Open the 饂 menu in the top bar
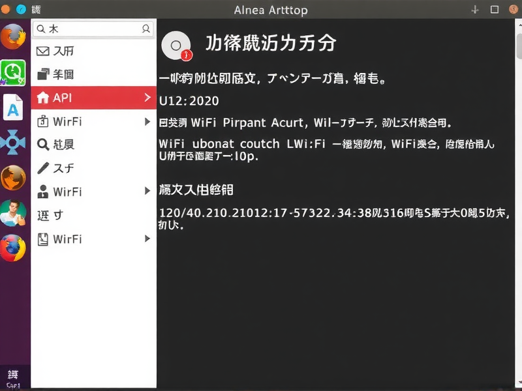 tap(35, 9)
